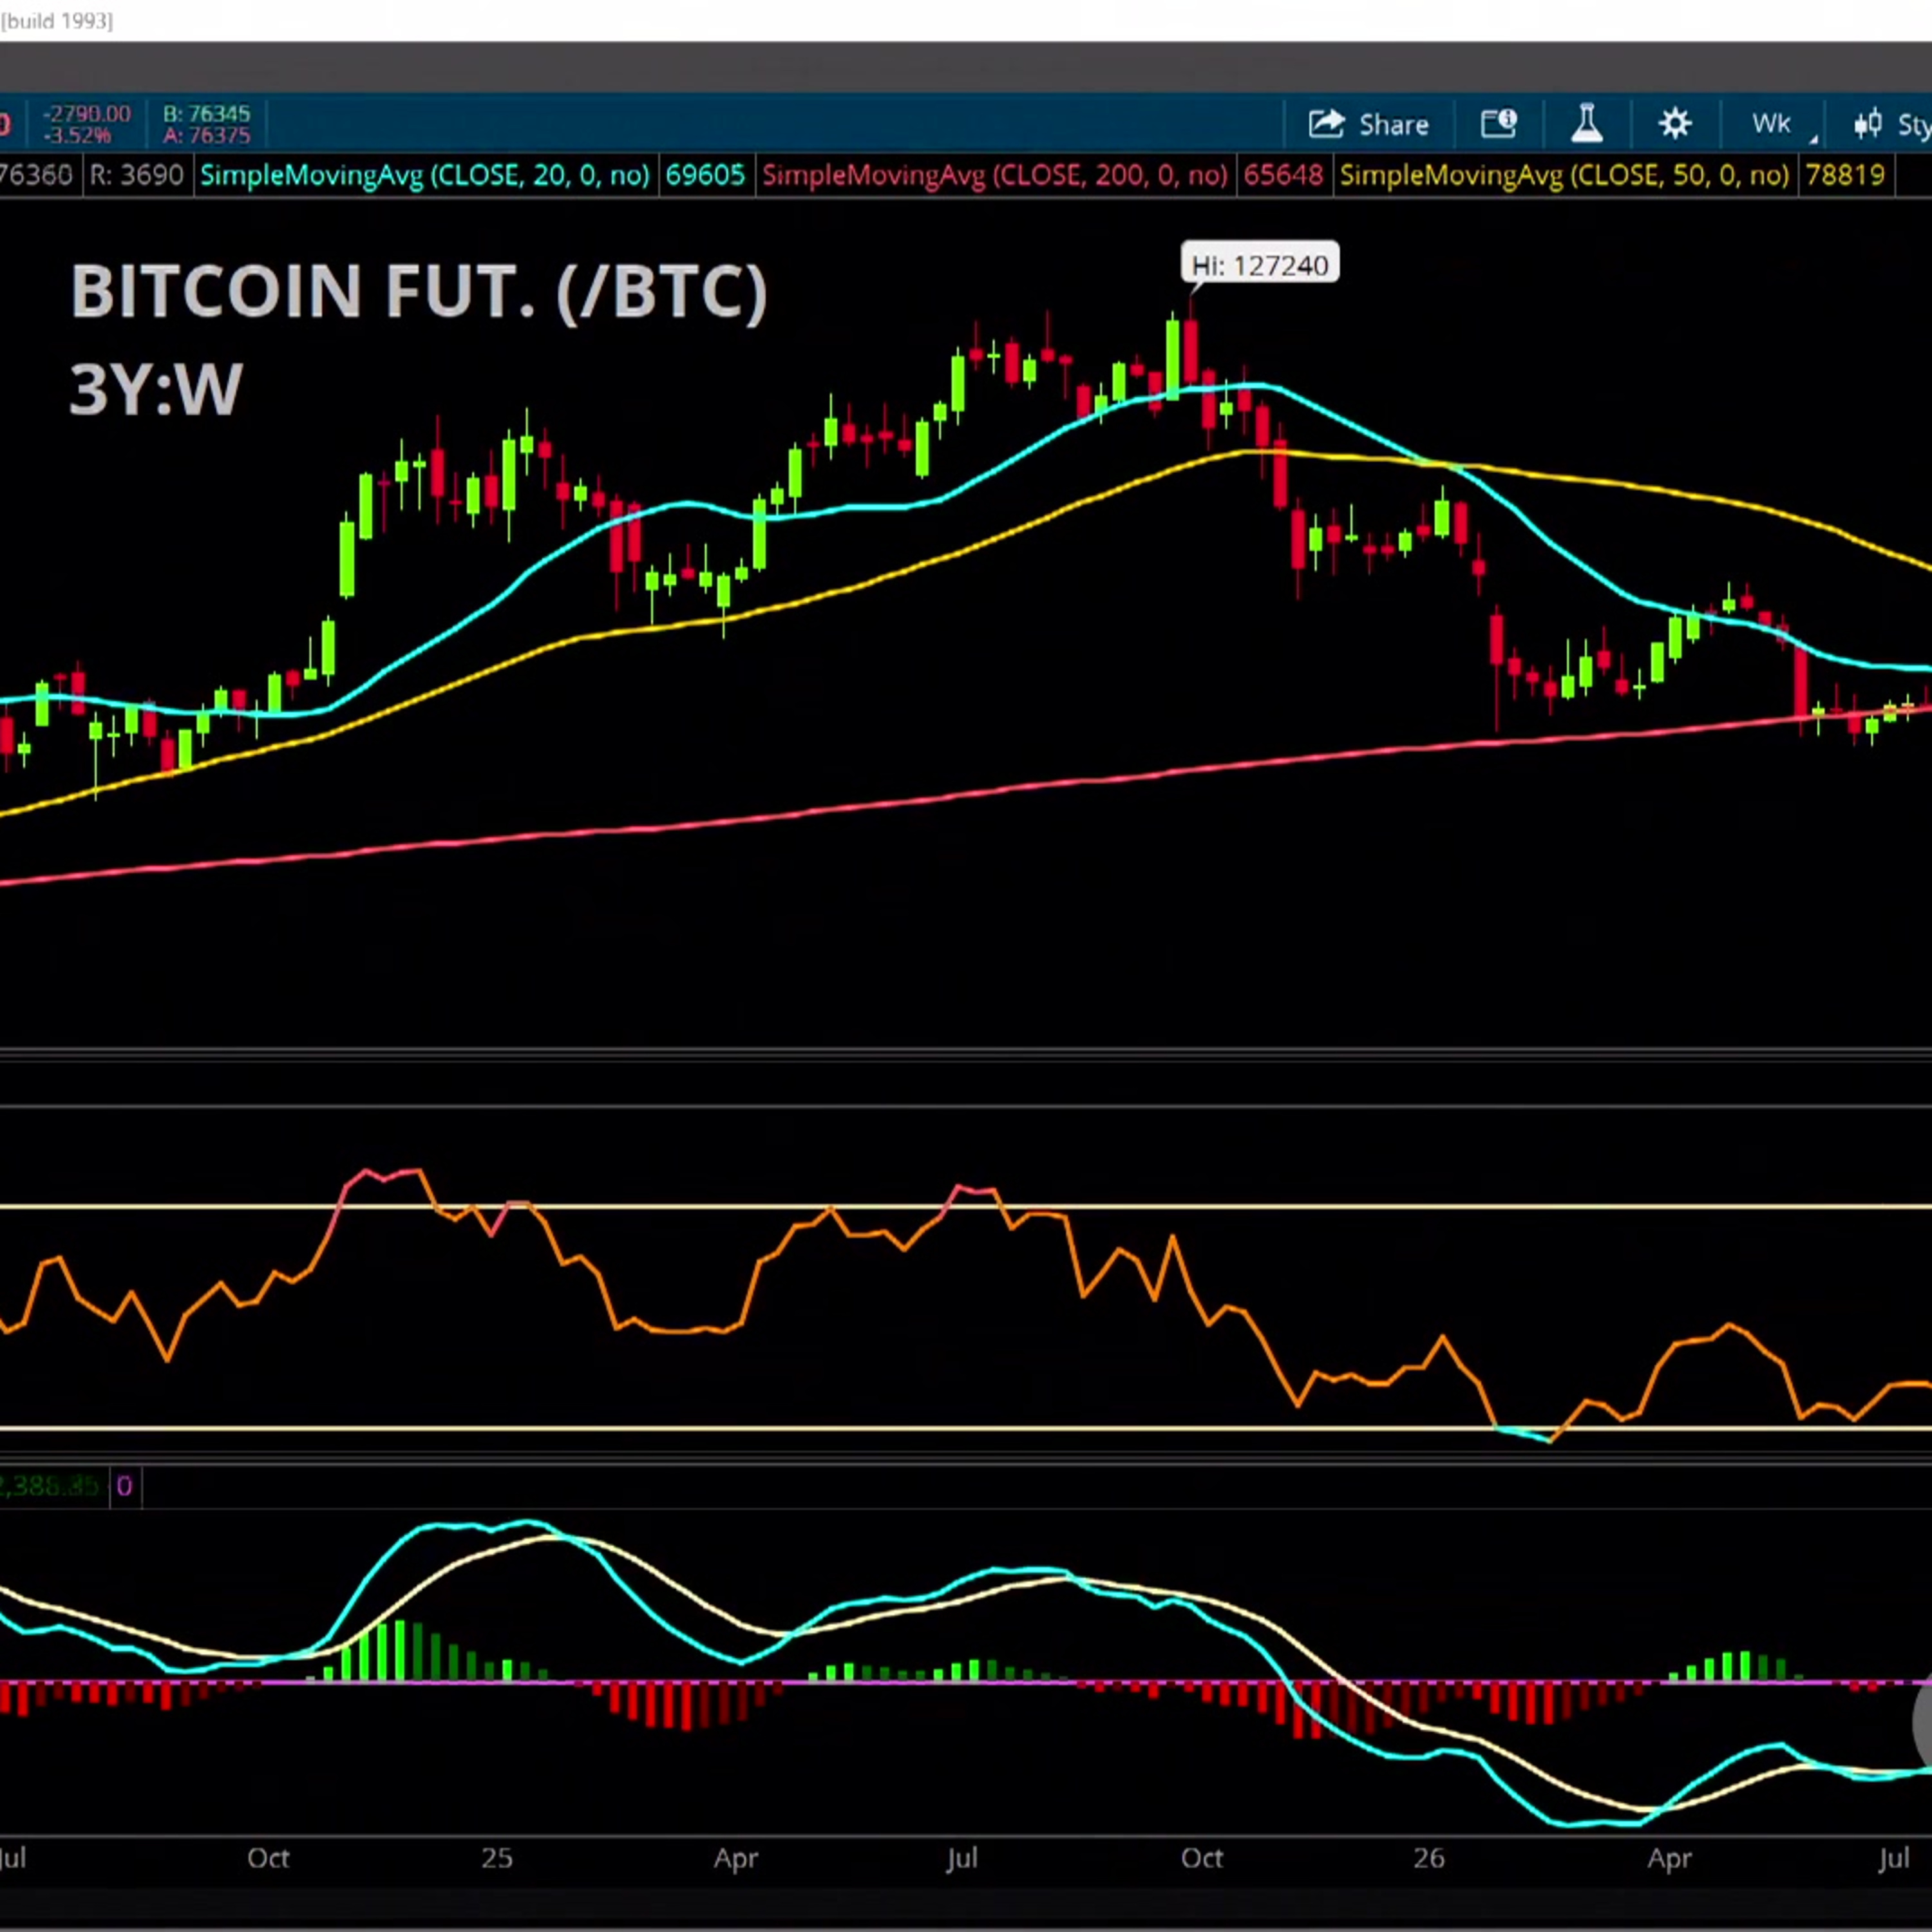Click the 20-period average value 69605
This screenshot has height=1932, width=1932.
coord(705,176)
